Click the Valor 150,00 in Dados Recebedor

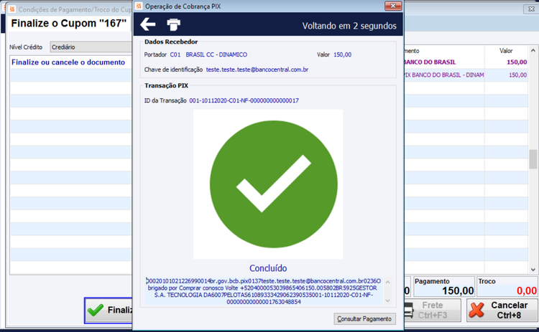point(342,54)
